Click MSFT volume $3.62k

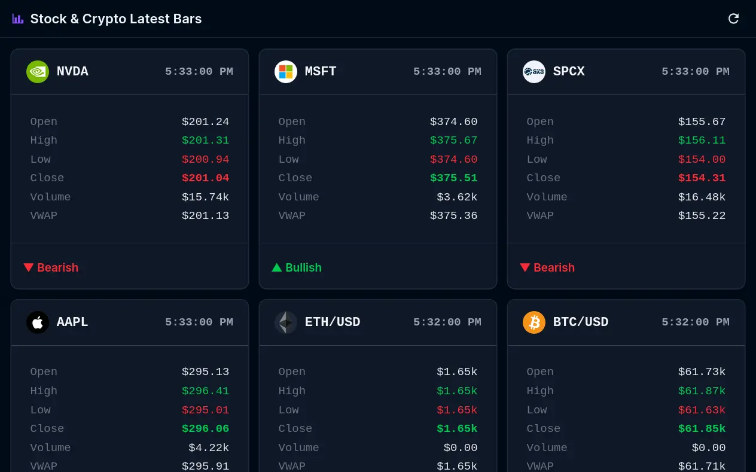458,197
